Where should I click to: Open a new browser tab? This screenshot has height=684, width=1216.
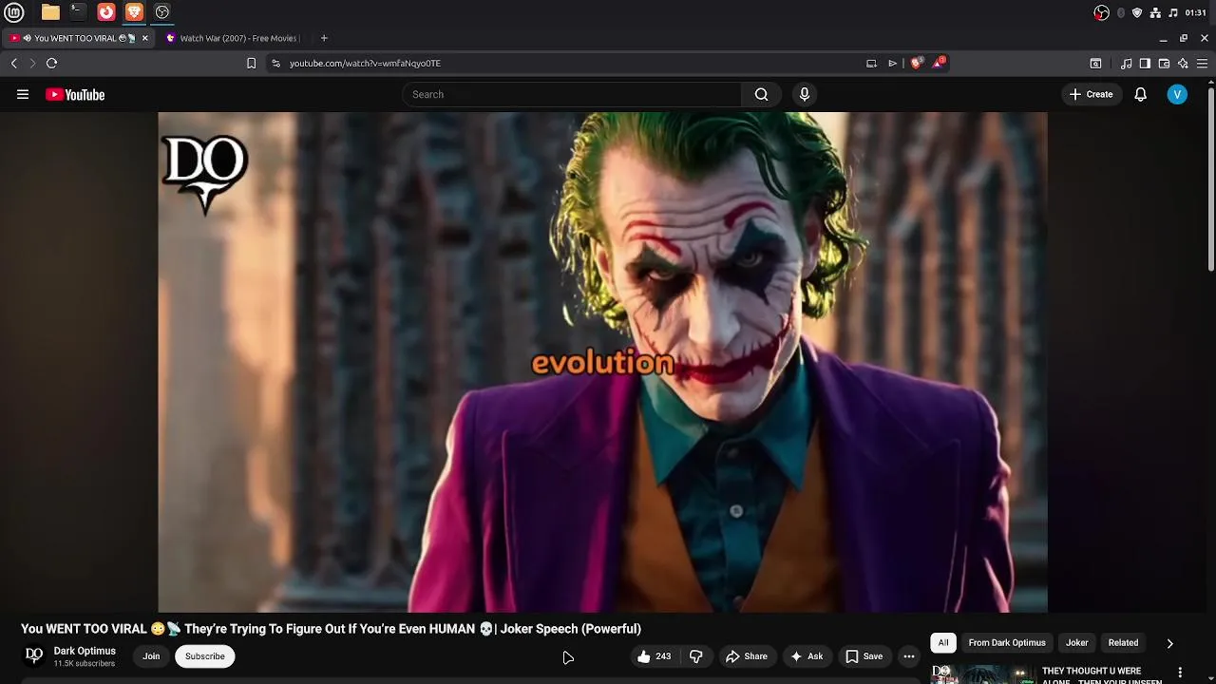point(324,38)
